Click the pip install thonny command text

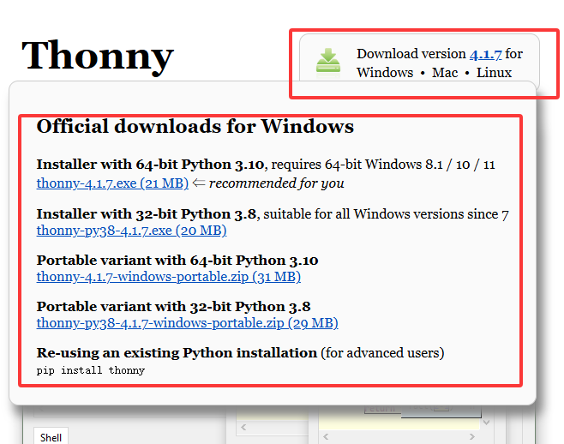click(91, 370)
